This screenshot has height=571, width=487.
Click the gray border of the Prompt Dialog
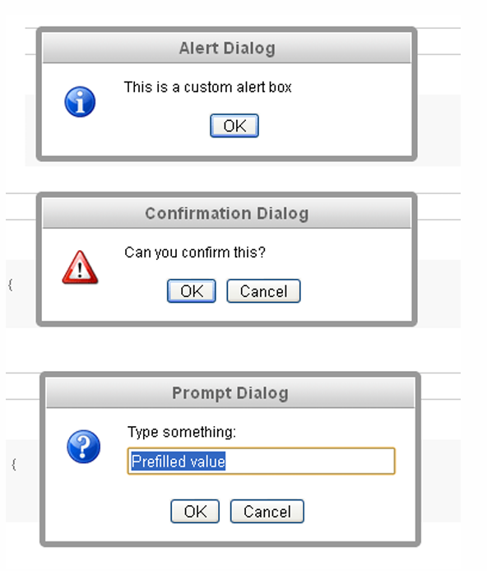(43, 459)
